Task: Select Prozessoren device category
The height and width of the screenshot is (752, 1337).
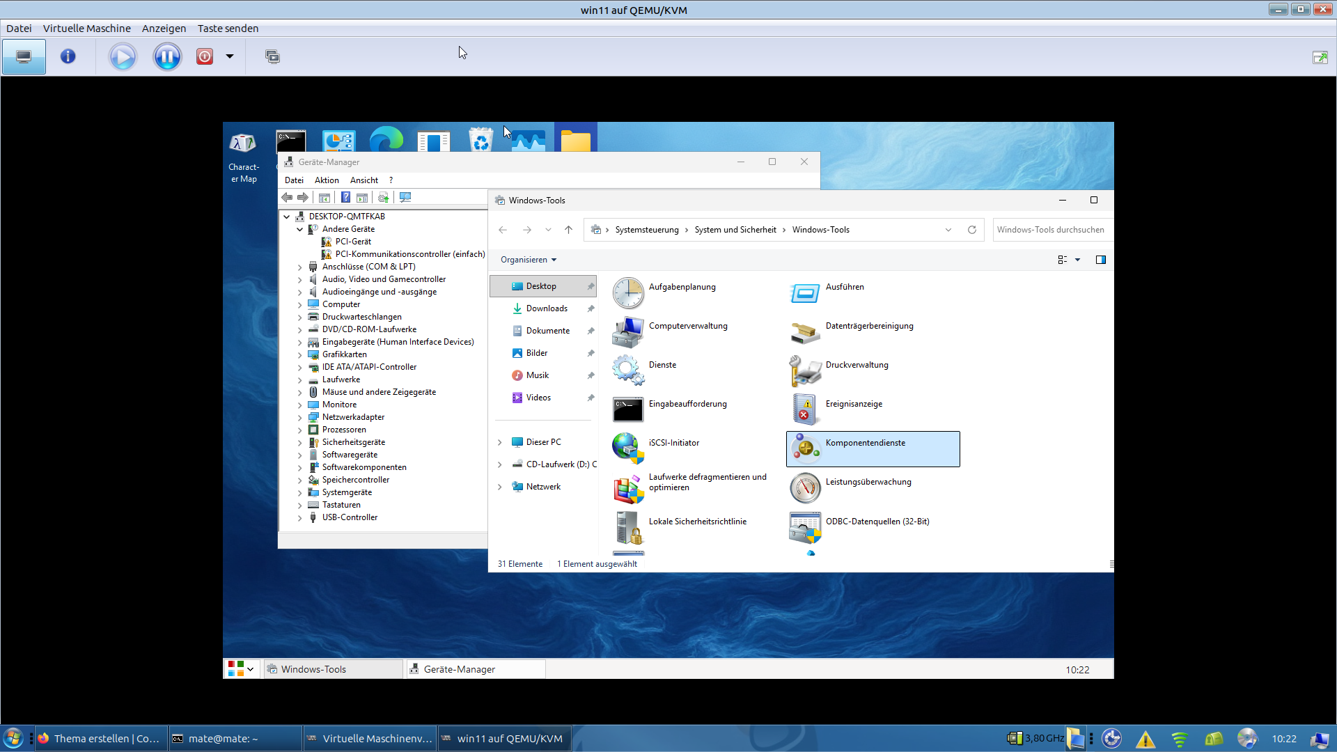Action: pyautogui.click(x=344, y=430)
